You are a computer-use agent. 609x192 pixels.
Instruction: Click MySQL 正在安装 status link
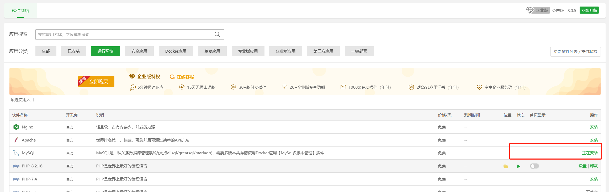coord(590,153)
